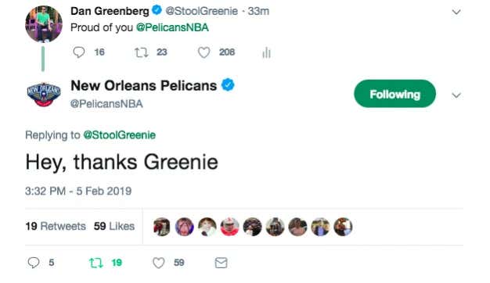Open @StoolGreenie link in Replying to line
Image resolution: width=490 pixels, height=283 pixels.
pyautogui.click(x=120, y=135)
